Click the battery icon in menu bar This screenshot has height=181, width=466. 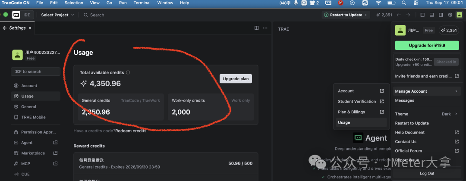tap(392, 3)
